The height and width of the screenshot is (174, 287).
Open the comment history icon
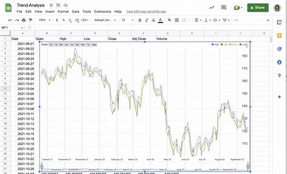223,8
